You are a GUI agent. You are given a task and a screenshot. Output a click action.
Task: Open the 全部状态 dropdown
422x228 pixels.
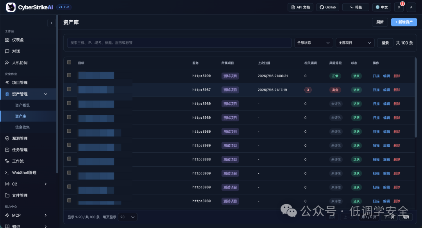313,43
